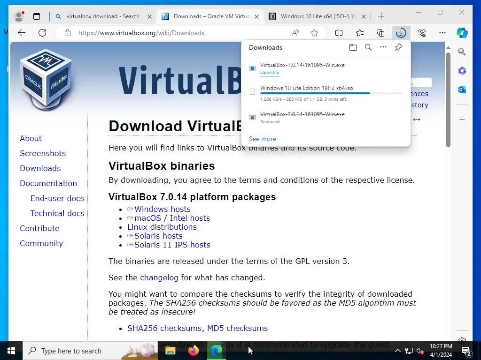Close the Windows 10 Lite x64 tab
481x360 pixels.
(364, 16)
